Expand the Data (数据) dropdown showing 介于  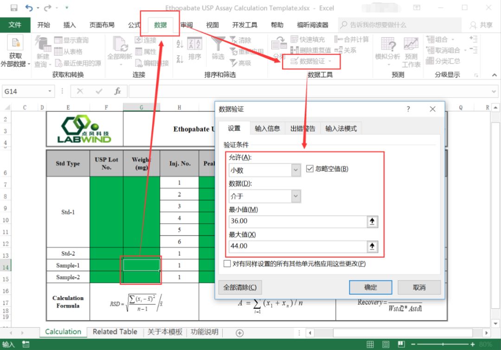coord(296,196)
